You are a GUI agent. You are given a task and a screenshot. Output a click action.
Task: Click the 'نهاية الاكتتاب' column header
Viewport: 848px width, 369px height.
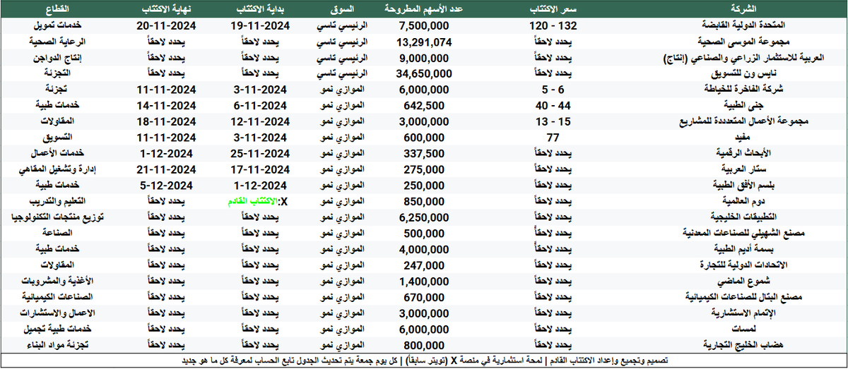pos(165,8)
